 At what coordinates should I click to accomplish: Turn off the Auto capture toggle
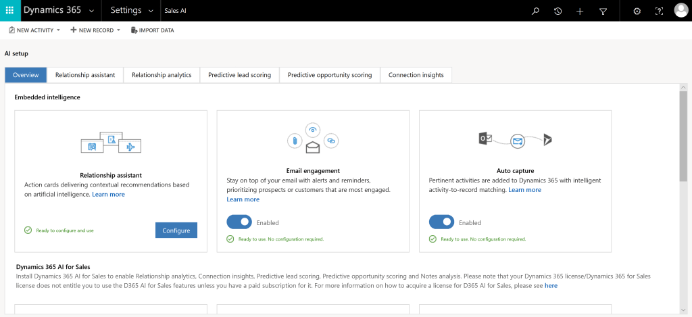pyautogui.click(x=441, y=222)
